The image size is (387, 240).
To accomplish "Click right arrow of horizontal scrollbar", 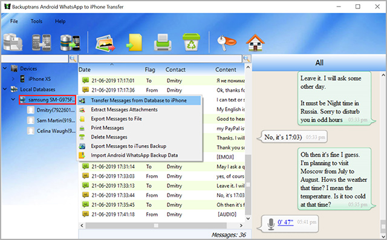I will point(241,225).
